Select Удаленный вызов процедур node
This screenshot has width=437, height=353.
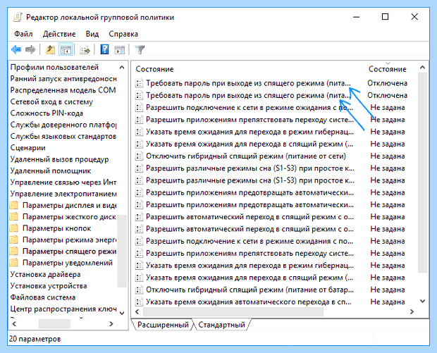[59, 159]
